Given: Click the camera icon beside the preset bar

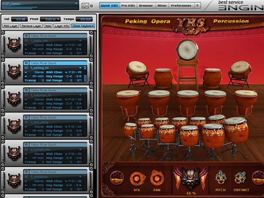Looking at the screenshot, I should [x=85, y=5].
